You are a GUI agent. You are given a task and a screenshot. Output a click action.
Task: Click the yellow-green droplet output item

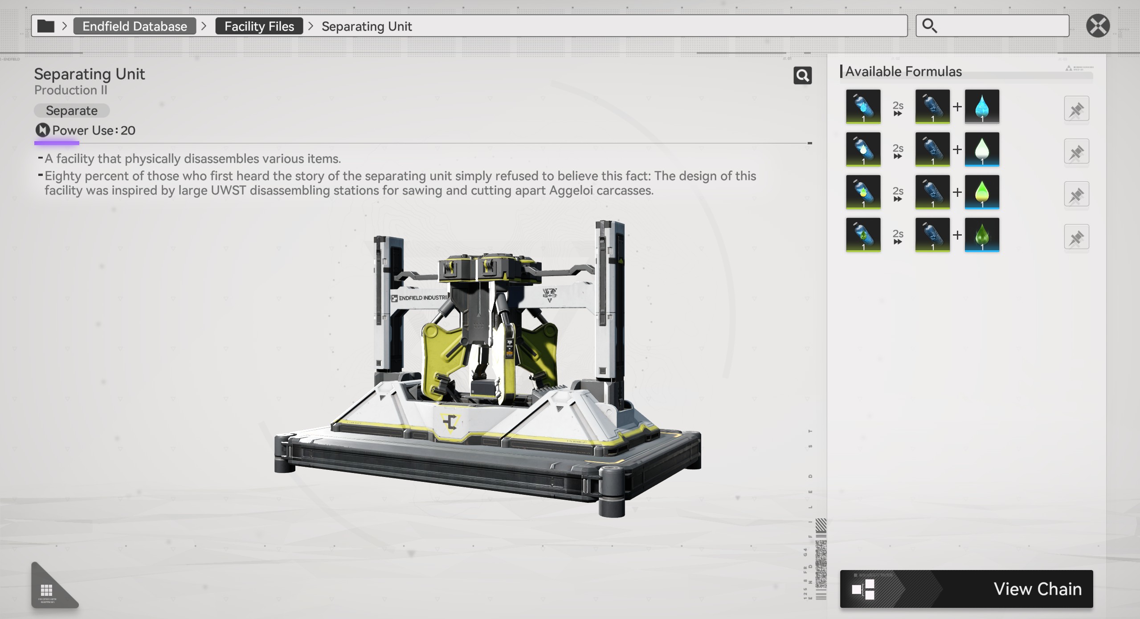(981, 192)
